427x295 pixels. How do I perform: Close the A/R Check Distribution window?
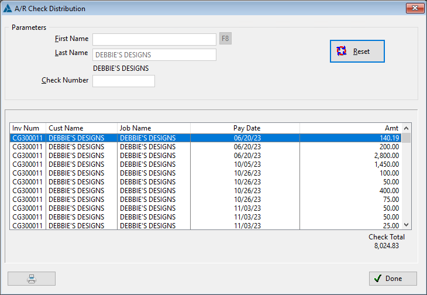415,8
